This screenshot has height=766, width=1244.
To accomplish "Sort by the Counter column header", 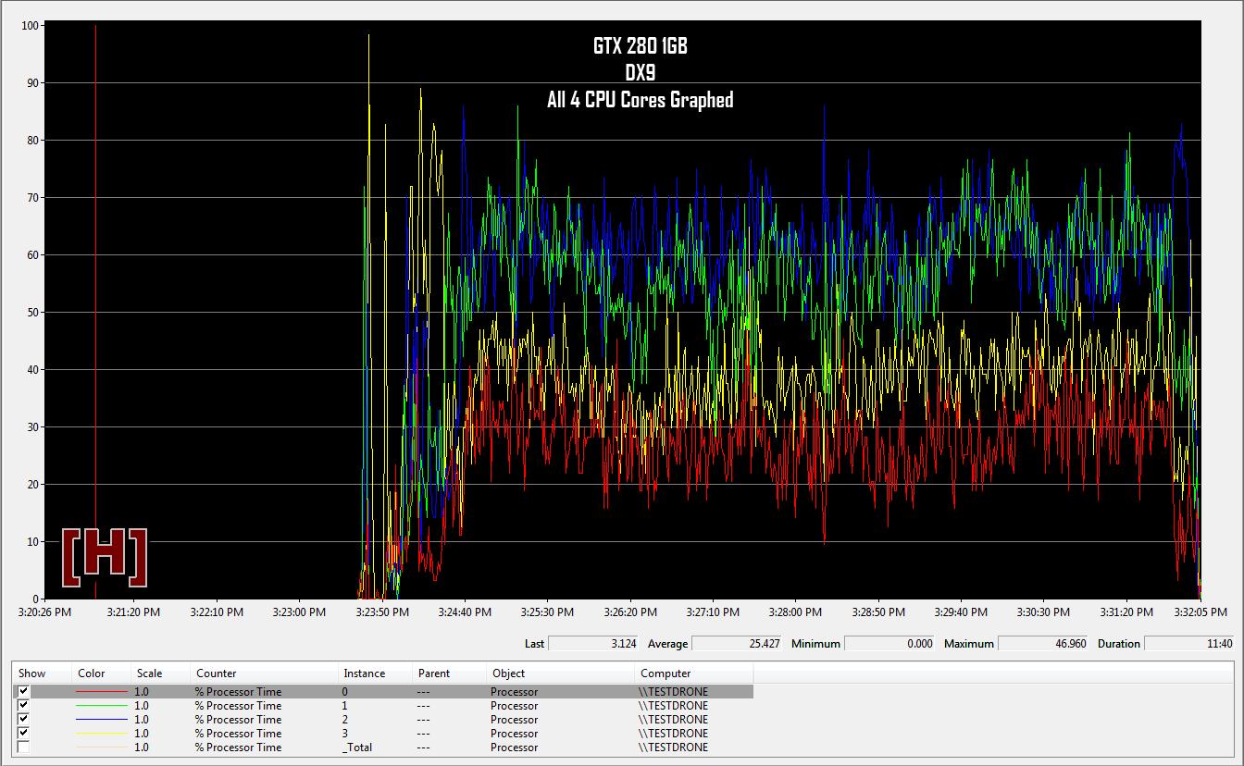I will [x=265, y=673].
